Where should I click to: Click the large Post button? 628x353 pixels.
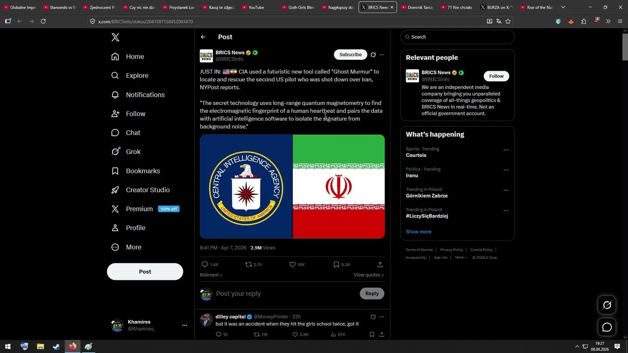click(145, 272)
